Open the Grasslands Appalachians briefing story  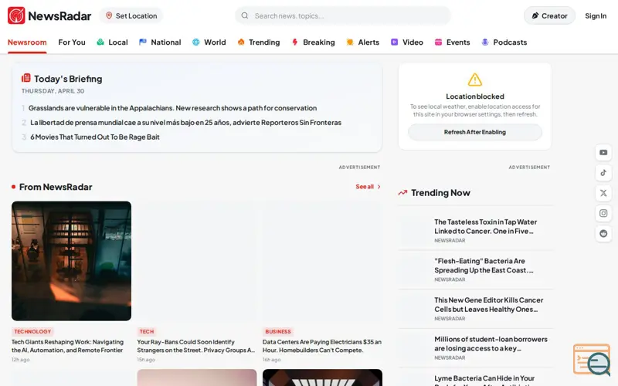[x=172, y=108]
